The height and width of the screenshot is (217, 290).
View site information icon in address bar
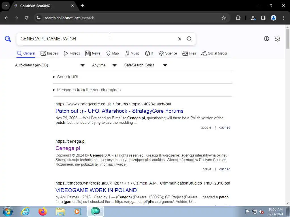pyautogui.click(x=39, y=18)
